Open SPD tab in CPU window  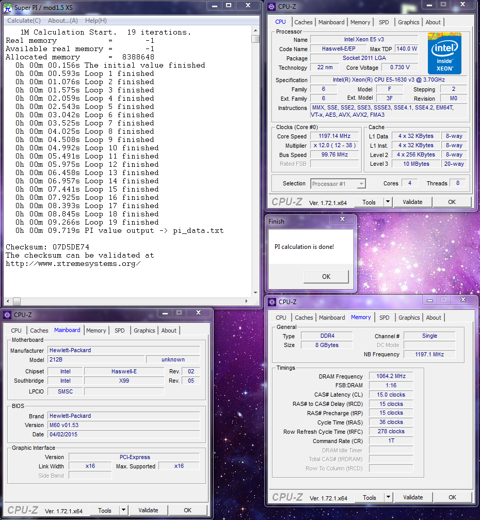coord(384,22)
